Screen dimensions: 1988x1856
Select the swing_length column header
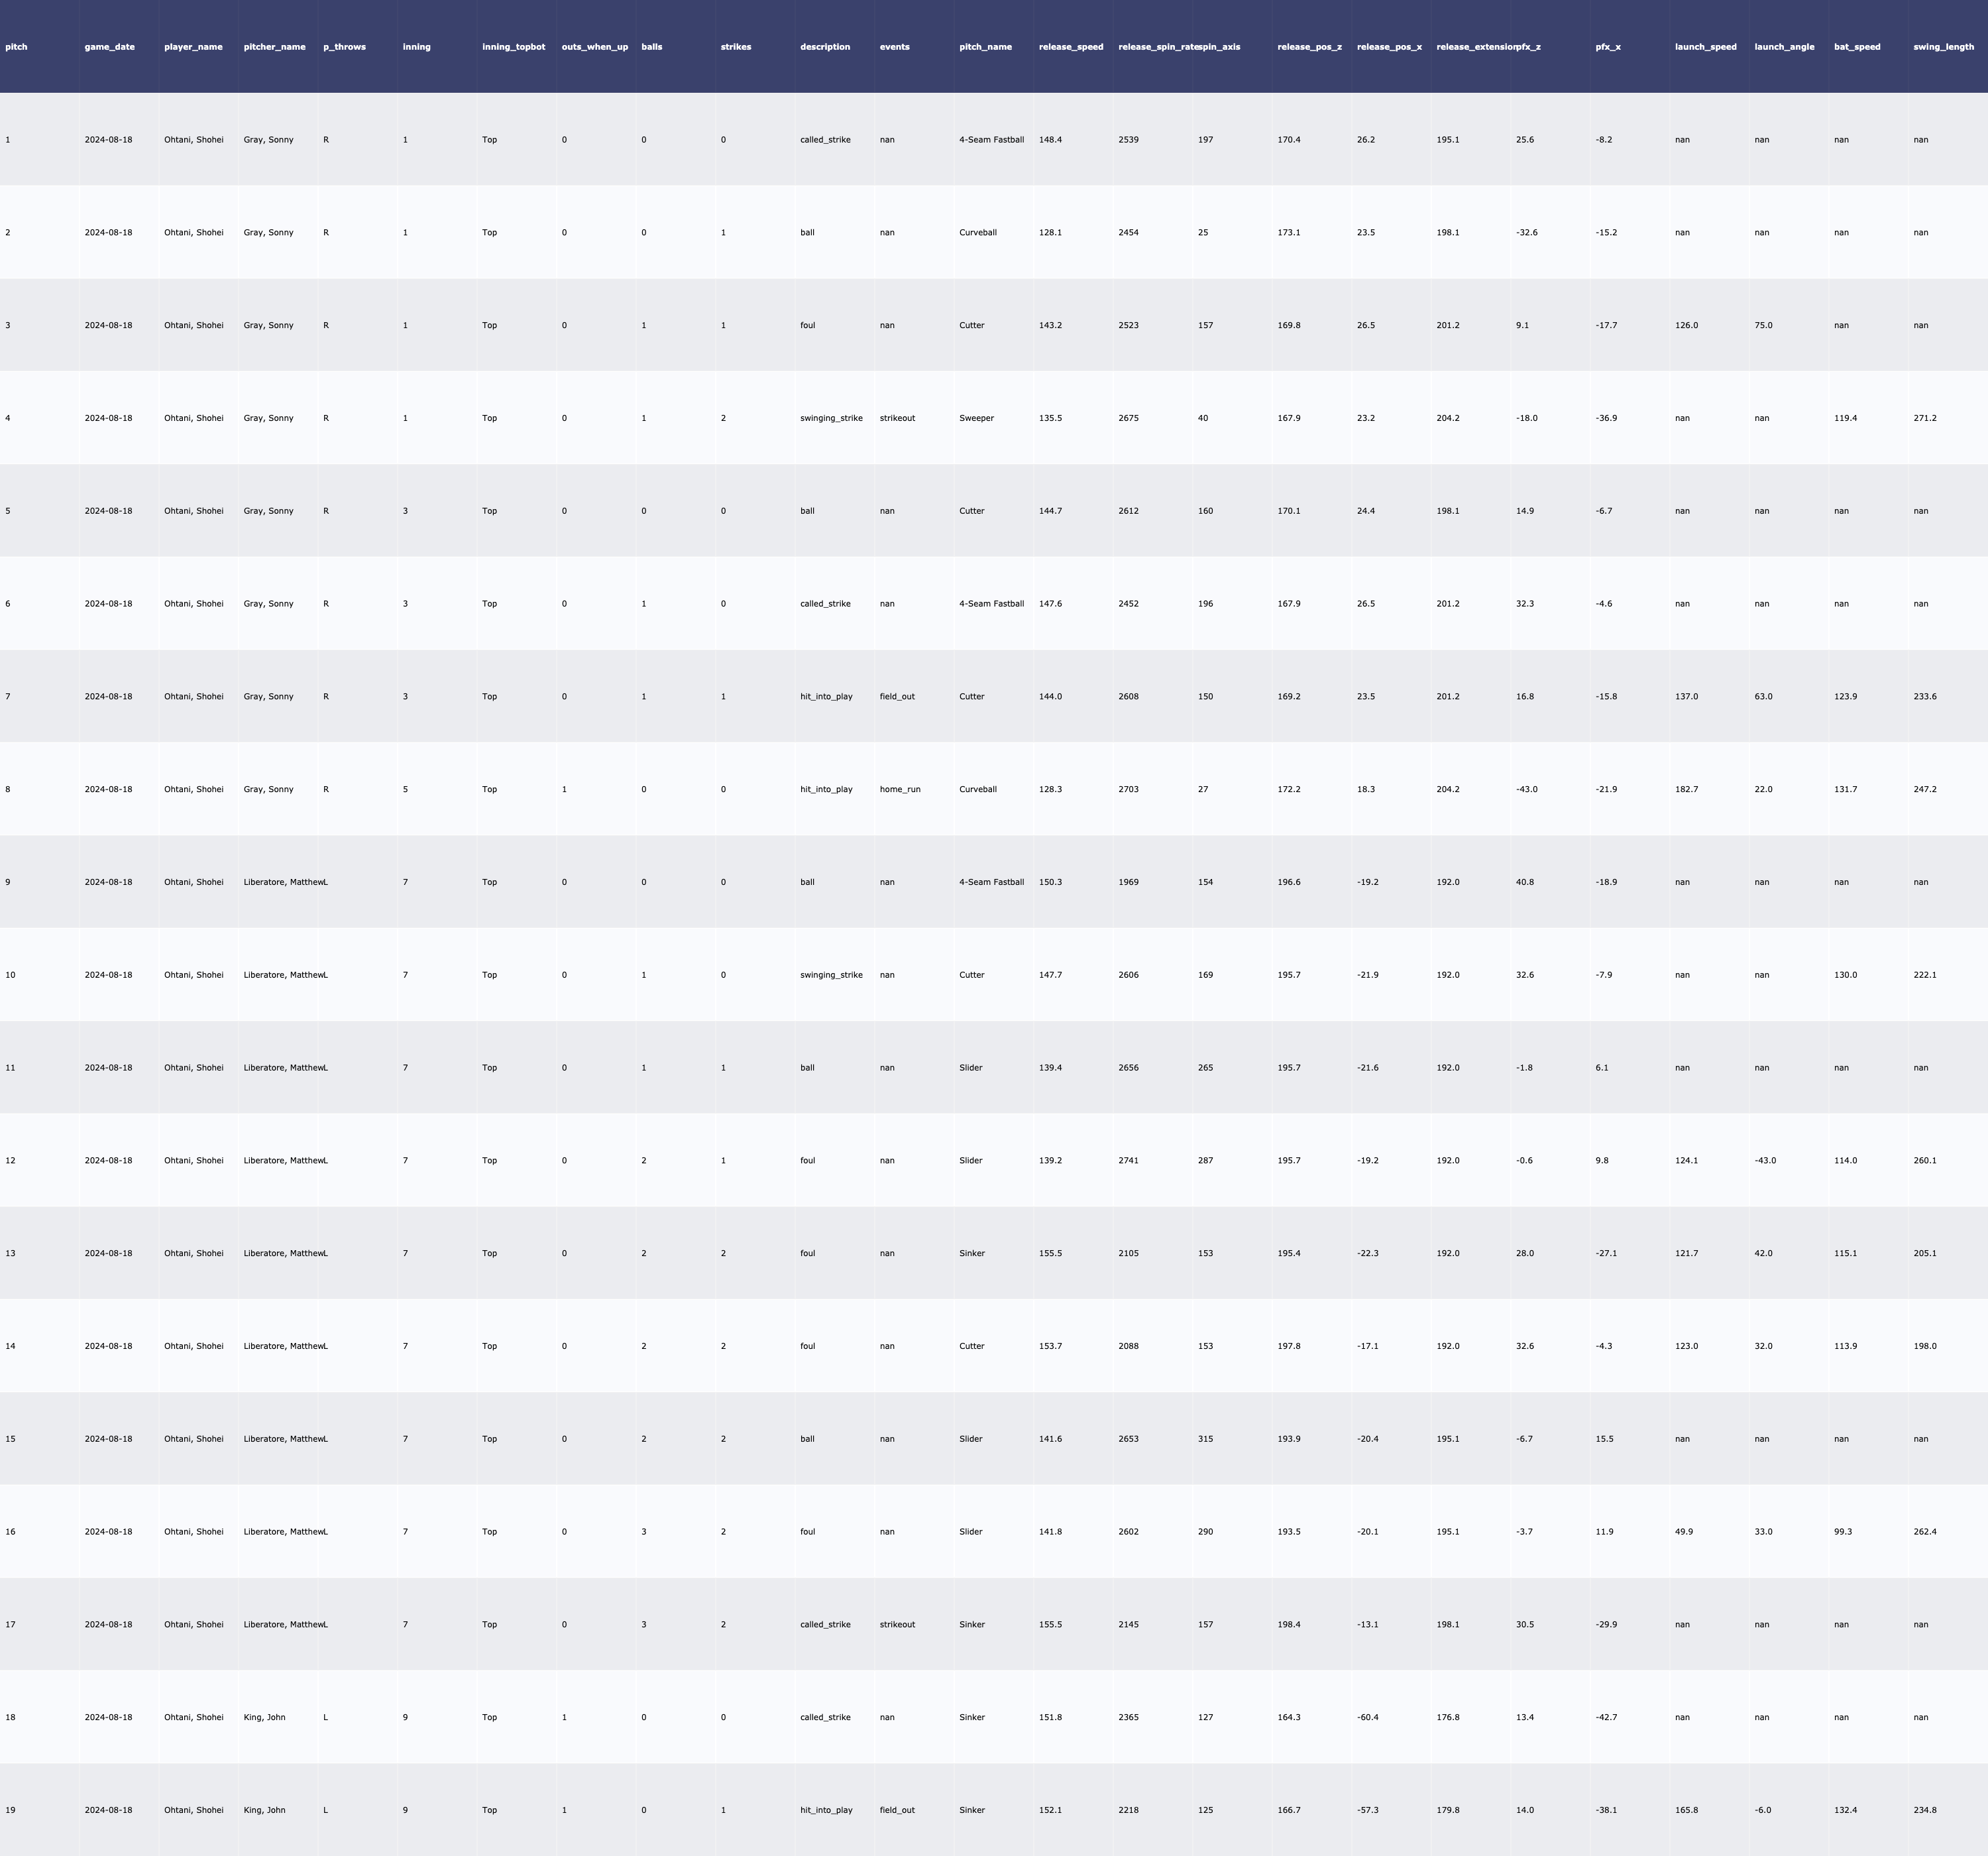coord(1943,47)
